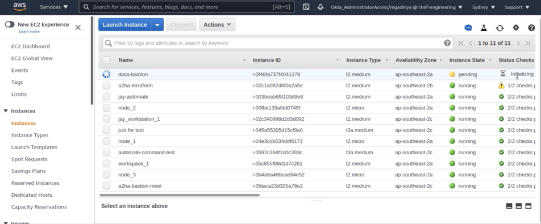Select the jay_workstation_1 instance checkbox
Viewport: 541px width, 224px height.
tap(106, 119)
